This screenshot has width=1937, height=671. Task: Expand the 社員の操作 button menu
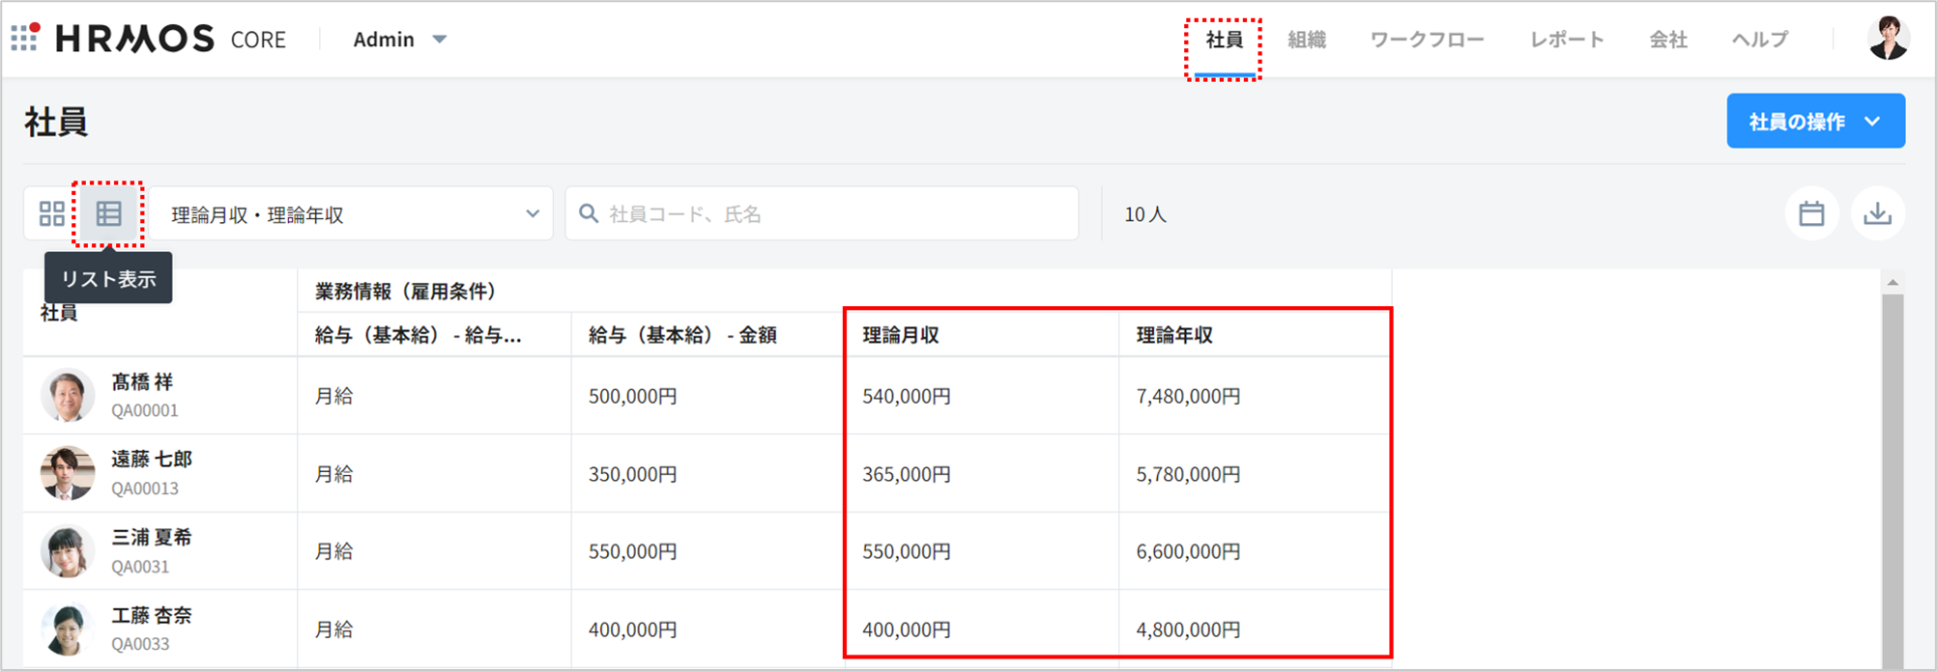pyautogui.click(x=1815, y=122)
